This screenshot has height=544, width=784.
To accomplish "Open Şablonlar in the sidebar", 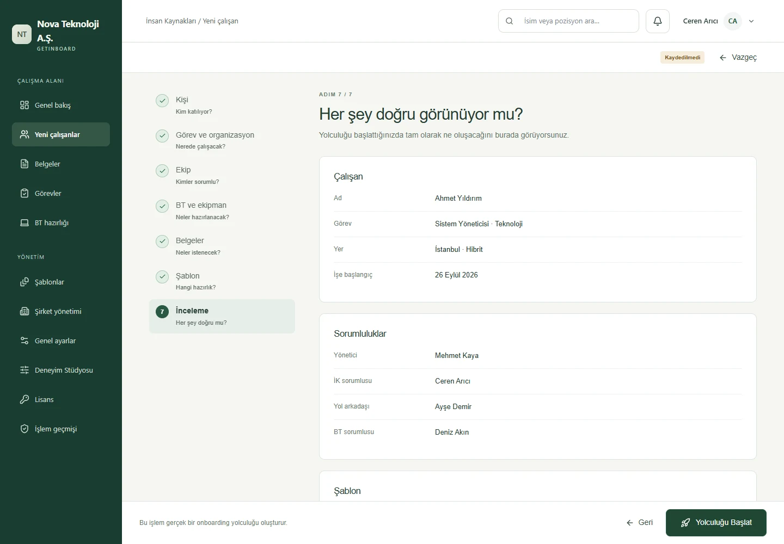I will (61, 282).
